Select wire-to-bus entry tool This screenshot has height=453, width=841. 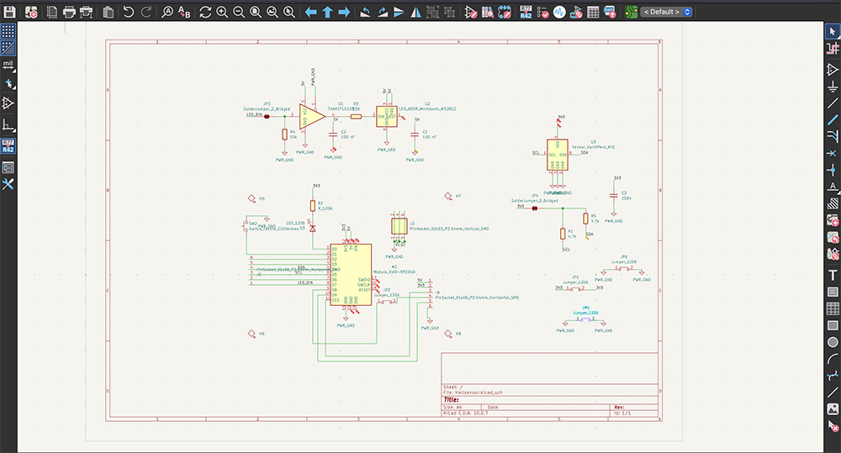[833, 137]
